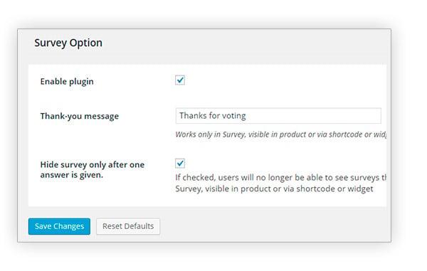Uncheck the Enable plugin checkbox
This screenshot has height=271, width=427.
click(x=180, y=80)
